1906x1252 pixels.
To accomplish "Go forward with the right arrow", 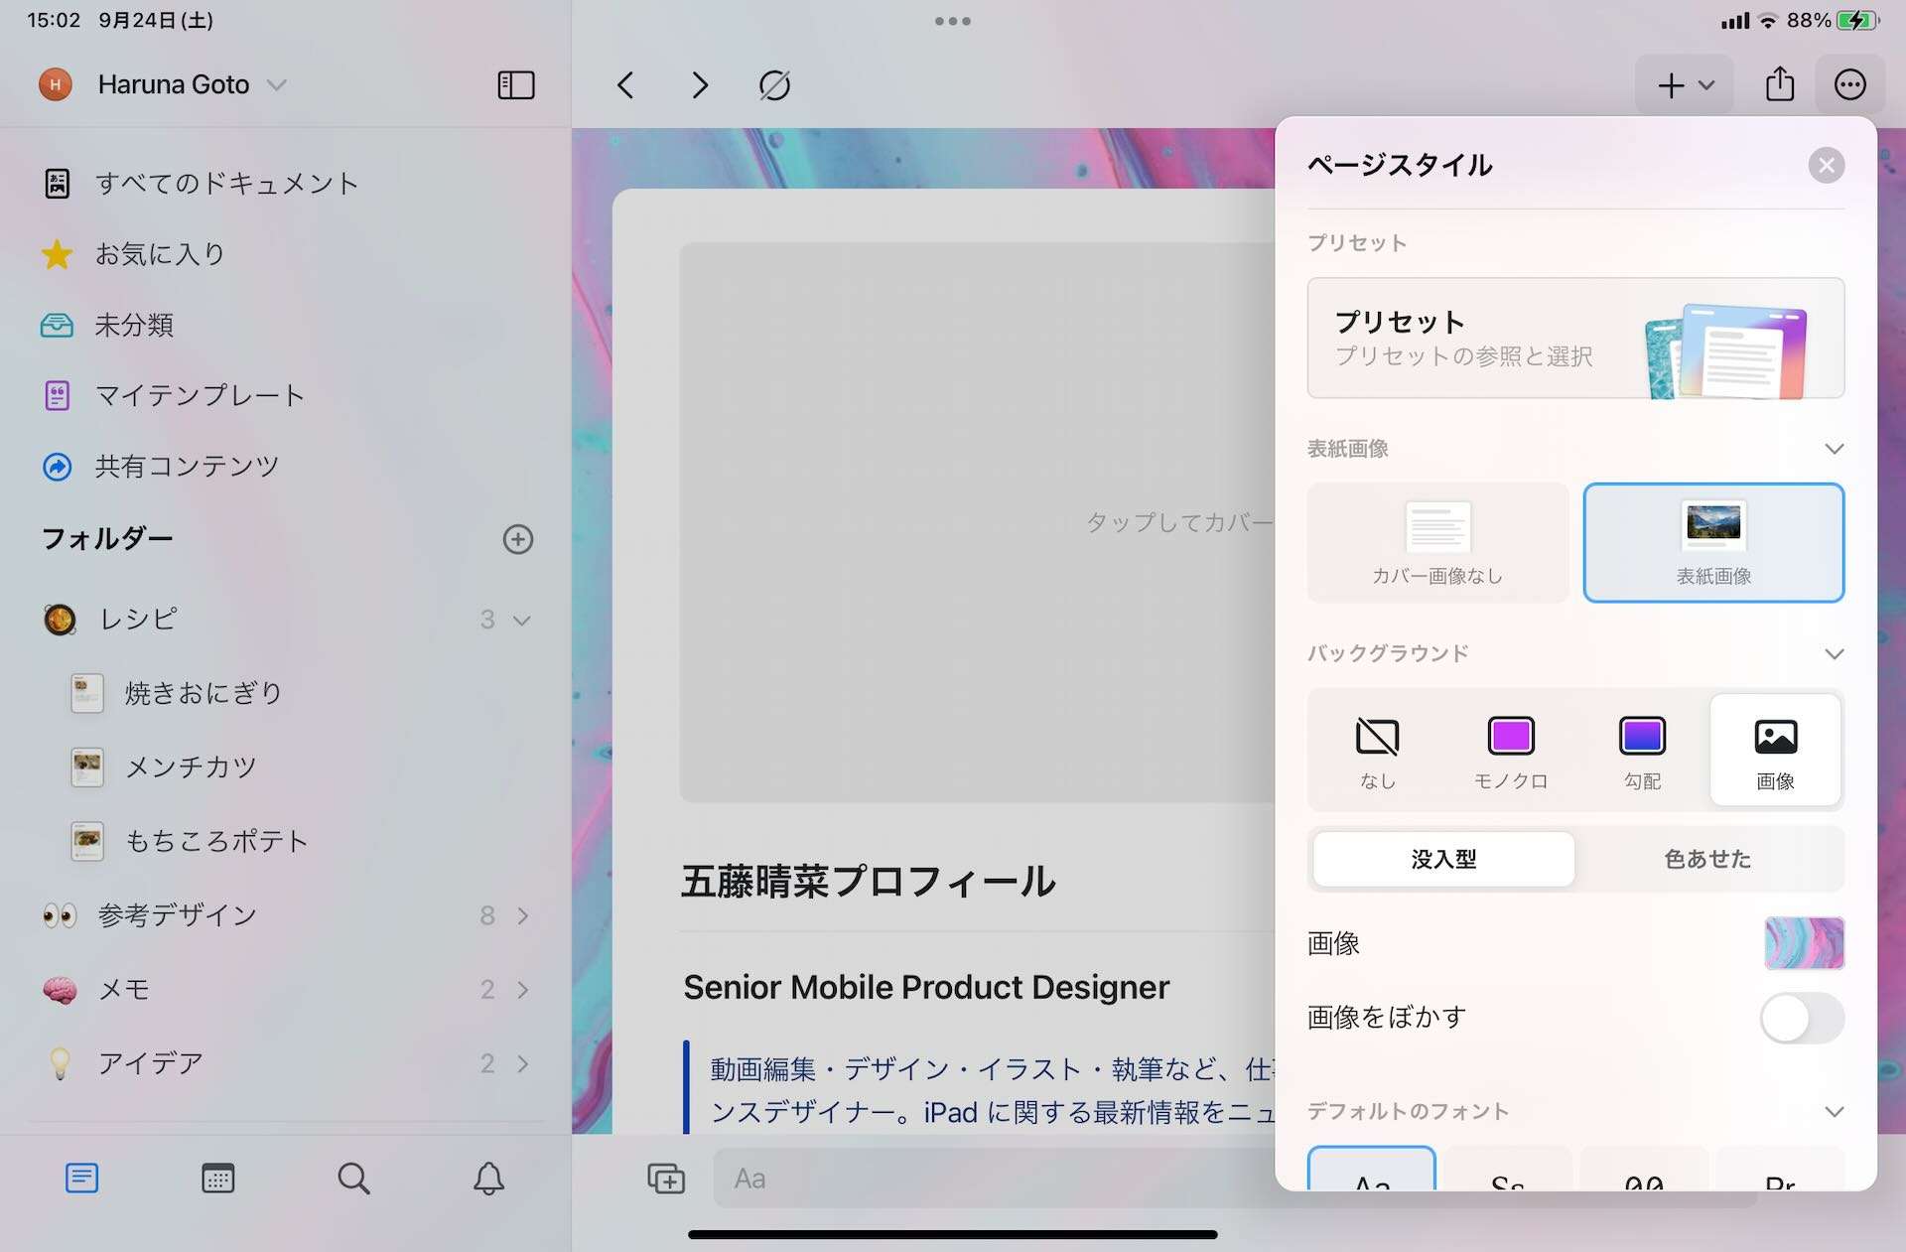I will [x=700, y=85].
